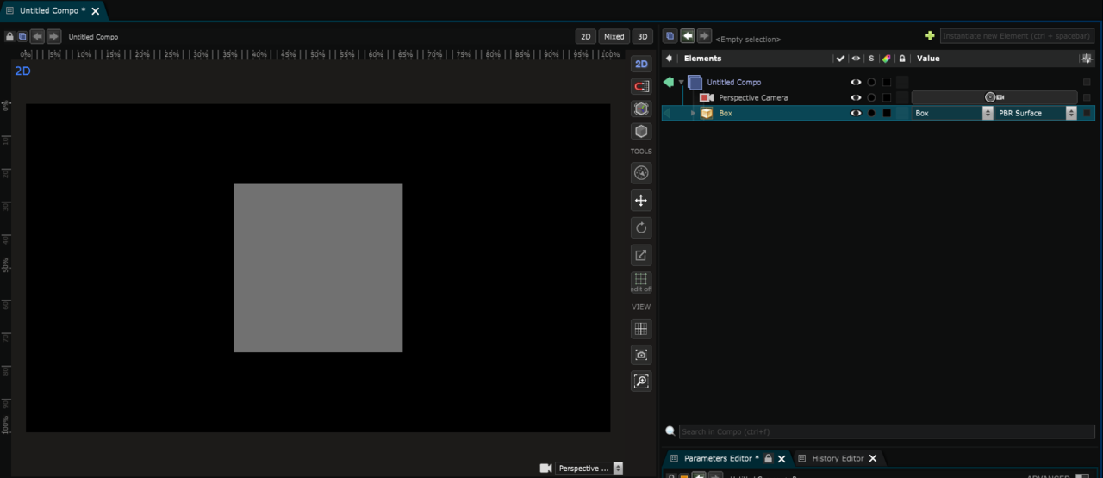Navigate back in Elements panel

[x=688, y=36]
